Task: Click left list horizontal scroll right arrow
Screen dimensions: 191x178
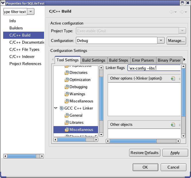Action: 42,156
